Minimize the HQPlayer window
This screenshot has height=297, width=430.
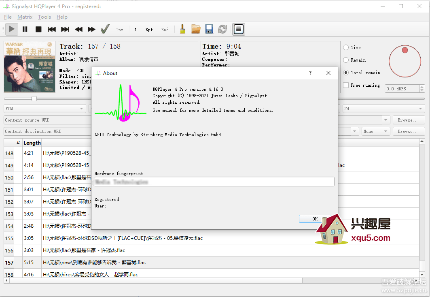383,6
